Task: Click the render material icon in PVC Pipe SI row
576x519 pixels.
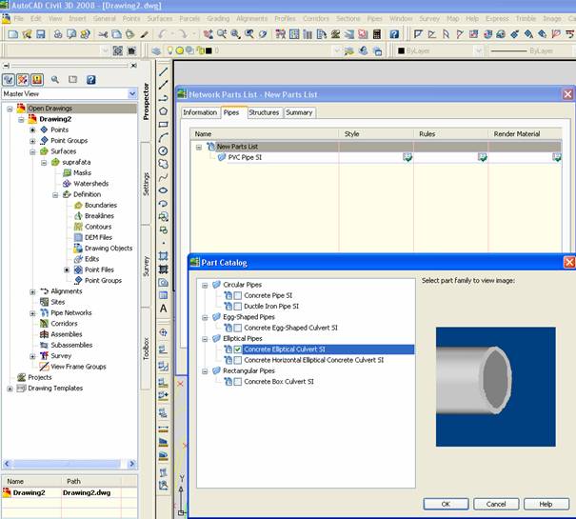Action: pos(557,157)
